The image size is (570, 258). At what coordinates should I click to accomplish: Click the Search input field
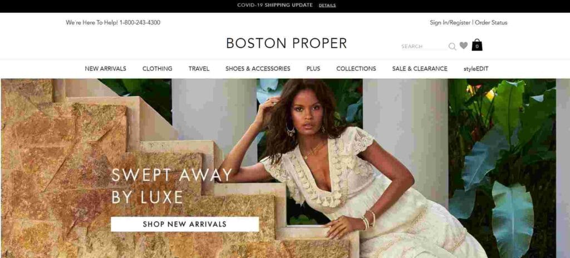click(424, 47)
